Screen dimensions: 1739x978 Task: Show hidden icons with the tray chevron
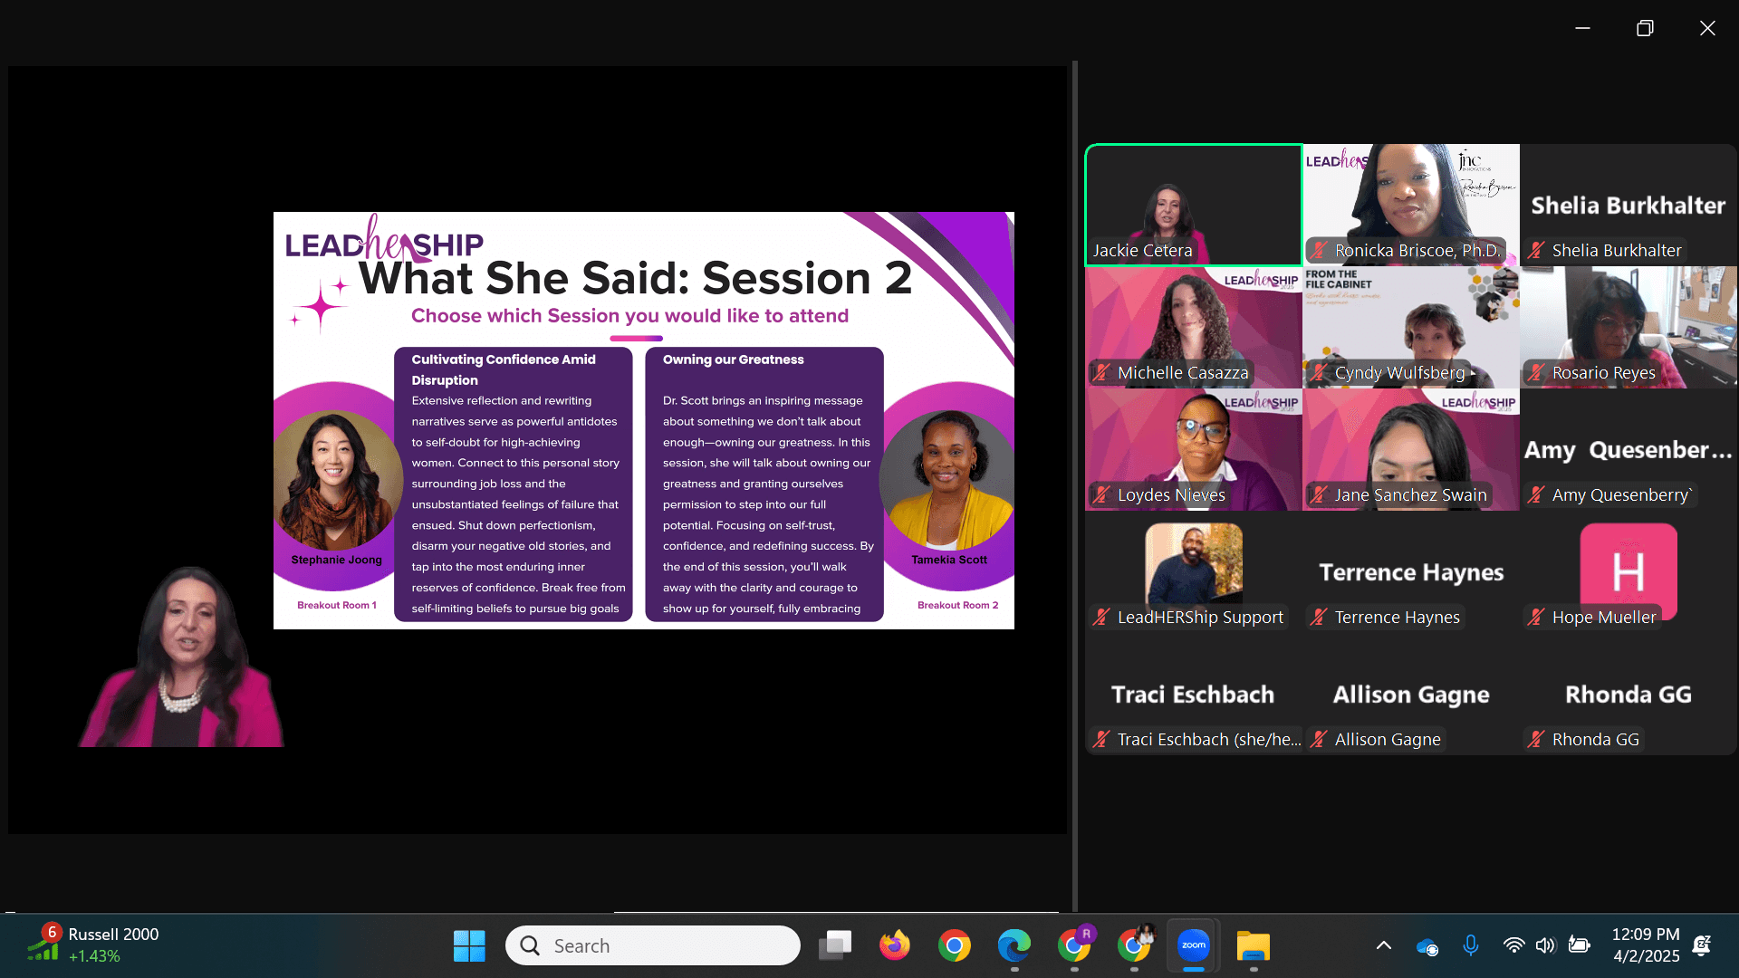coord(1383,945)
